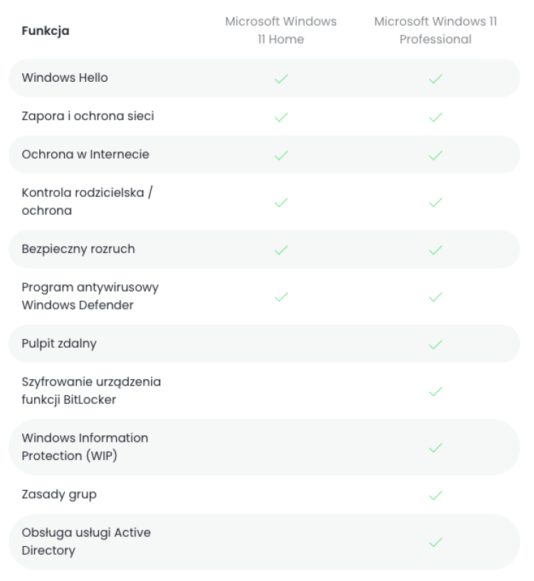The height and width of the screenshot is (581, 534).
Task: Click Szyfrowanie urządzenia funkcji BitLocker label
Action: point(91,391)
